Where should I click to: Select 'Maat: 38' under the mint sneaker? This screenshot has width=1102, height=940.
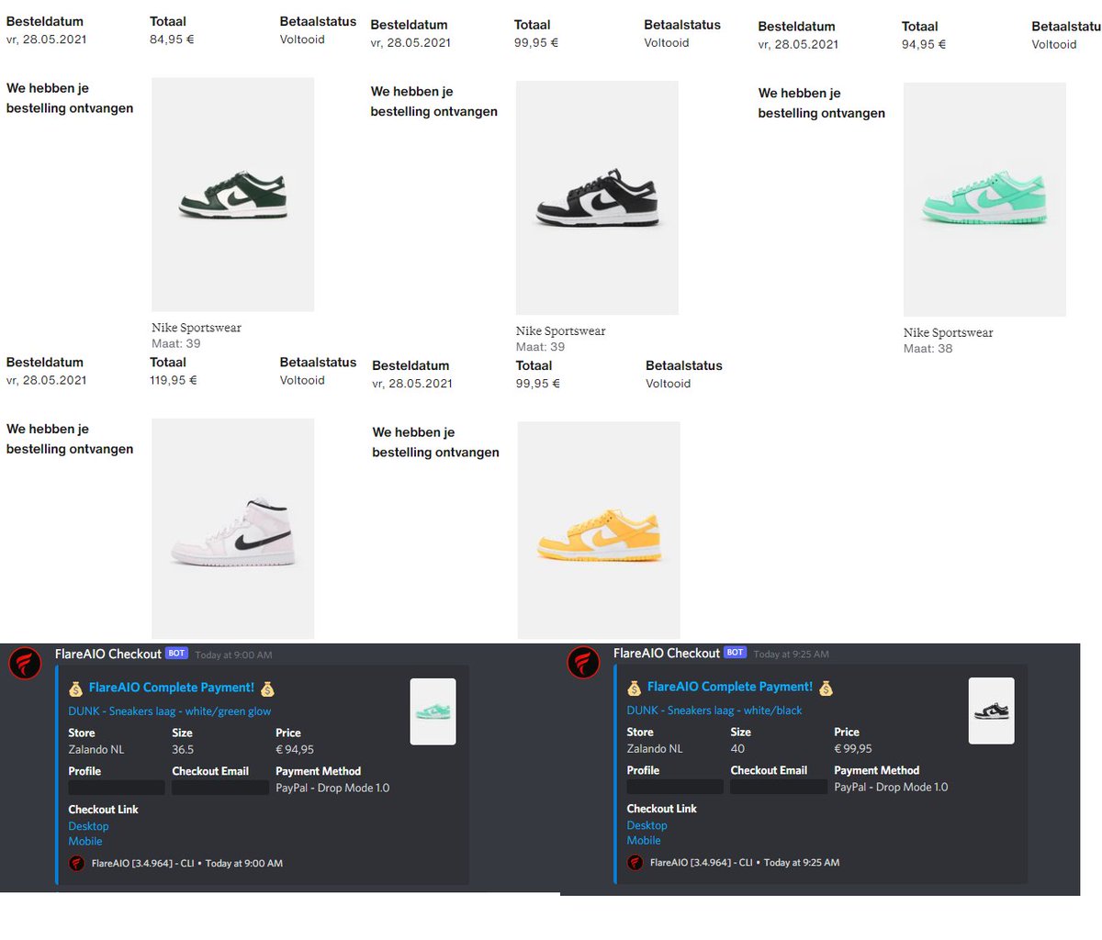coord(928,349)
